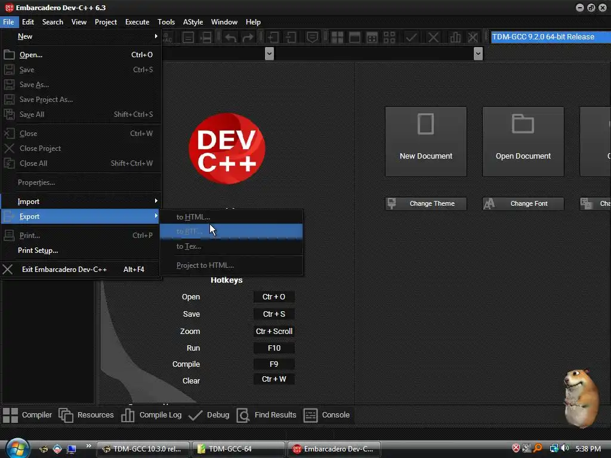The height and width of the screenshot is (458, 611).
Task: Click the Rebuild All toolbar icon
Action: coord(389,38)
